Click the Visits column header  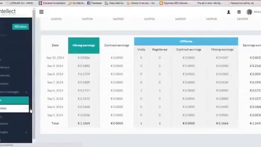pos(141,49)
